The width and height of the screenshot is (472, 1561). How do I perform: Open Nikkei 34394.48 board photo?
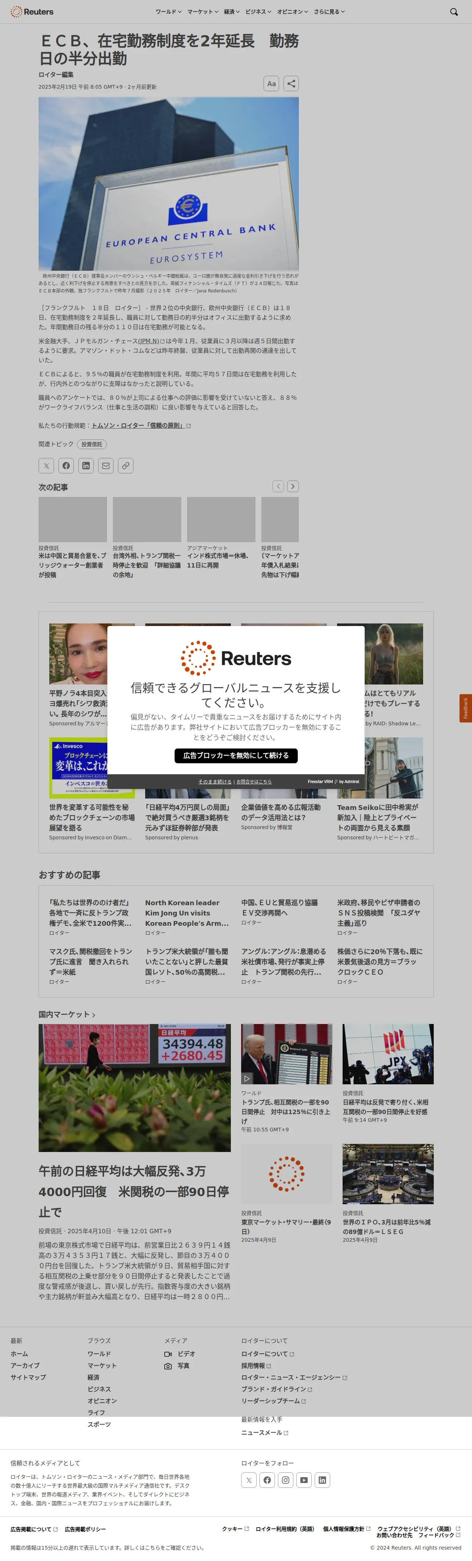pos(135,1088)
